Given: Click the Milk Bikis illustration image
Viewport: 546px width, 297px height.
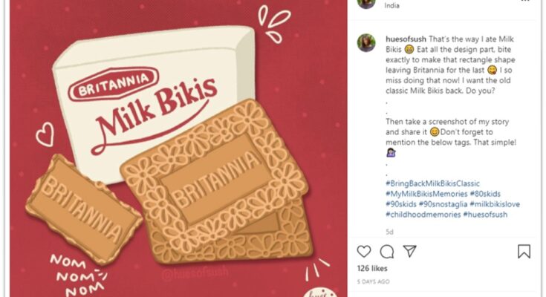Looking at the screenshot, I should 178,148.
